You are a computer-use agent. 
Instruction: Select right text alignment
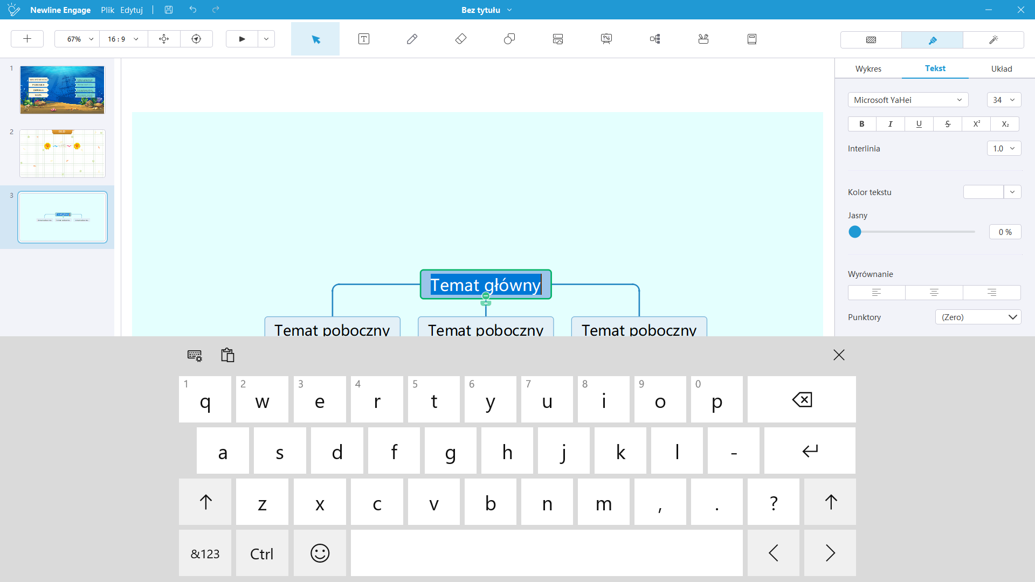(991, 292)
